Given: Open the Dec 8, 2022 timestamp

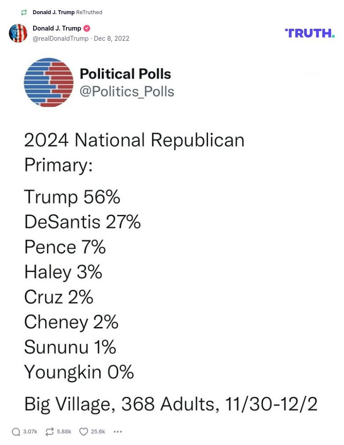Looking at the screenshot, I should (112, 39).
